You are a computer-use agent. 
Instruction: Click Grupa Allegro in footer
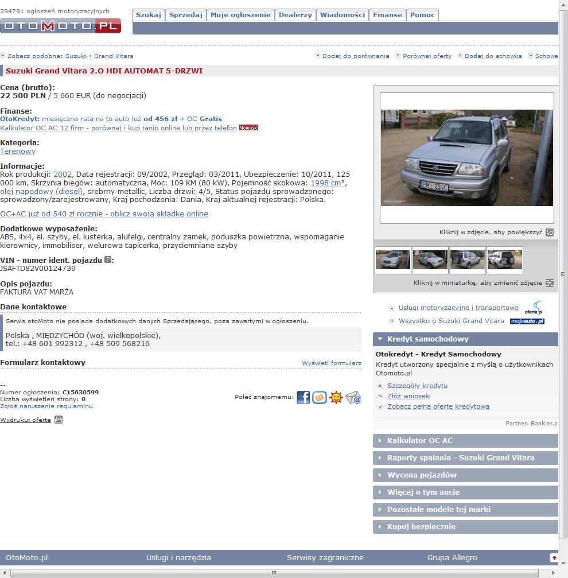452,558
